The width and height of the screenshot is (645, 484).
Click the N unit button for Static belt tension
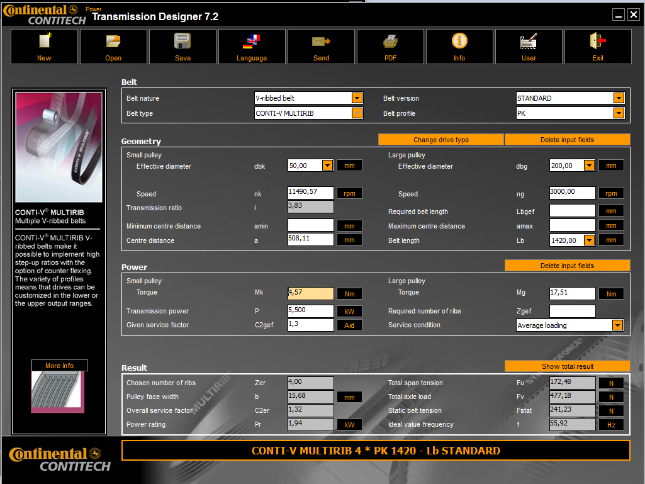(x=611, y=411)
